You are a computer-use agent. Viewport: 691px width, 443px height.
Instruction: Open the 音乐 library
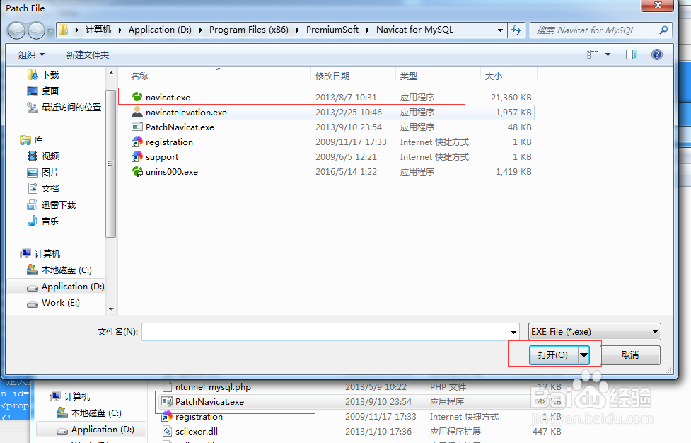coord(50,221)
